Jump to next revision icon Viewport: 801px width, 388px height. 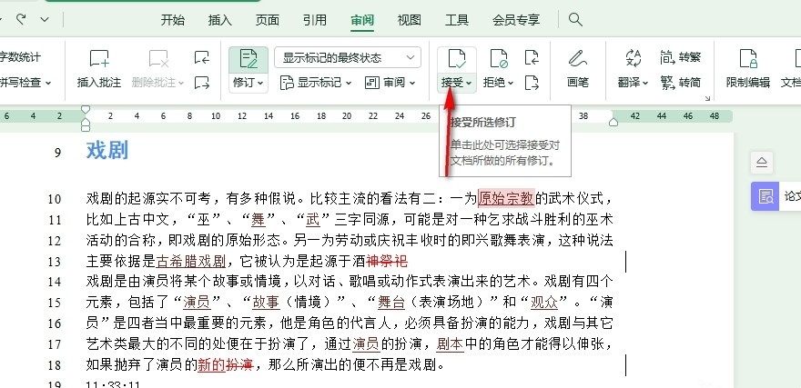coord(532,82)
